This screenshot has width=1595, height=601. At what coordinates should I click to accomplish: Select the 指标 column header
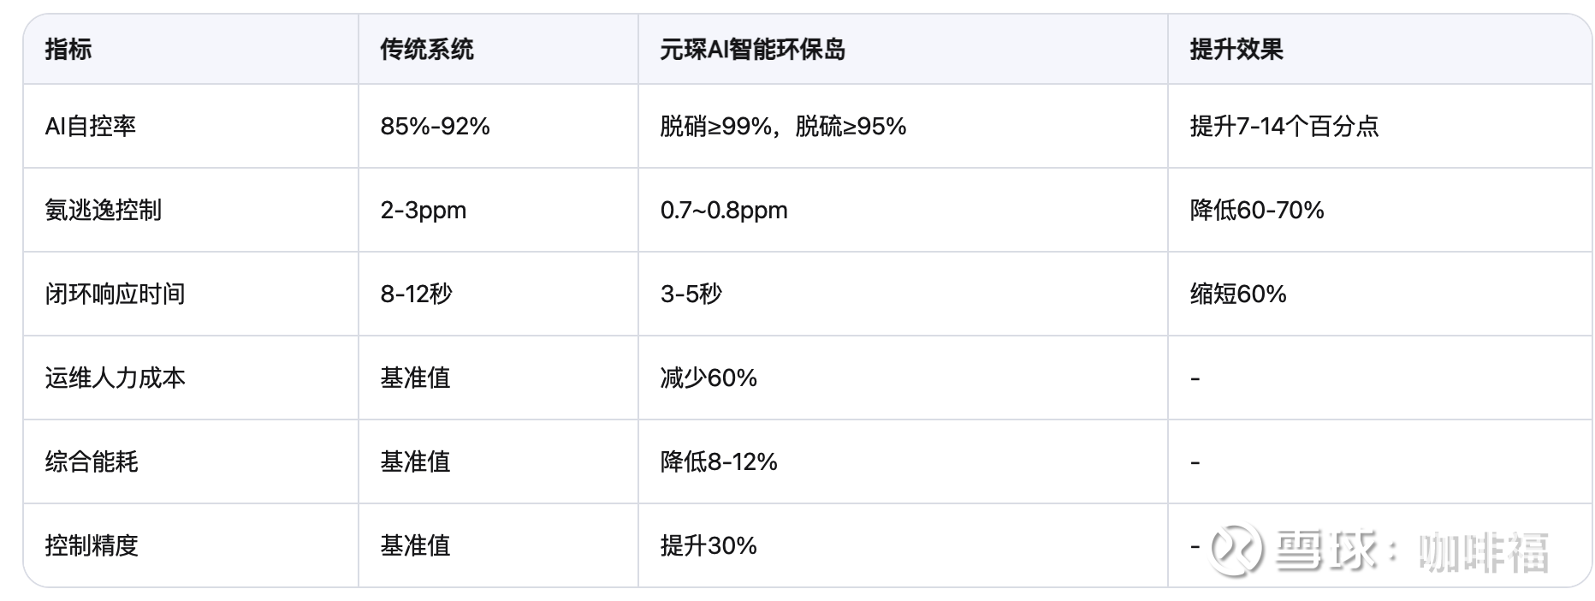click(68, 50)
